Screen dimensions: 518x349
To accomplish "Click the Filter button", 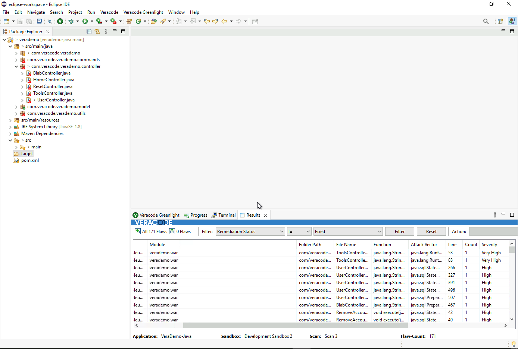I will (x=400, y=232).
